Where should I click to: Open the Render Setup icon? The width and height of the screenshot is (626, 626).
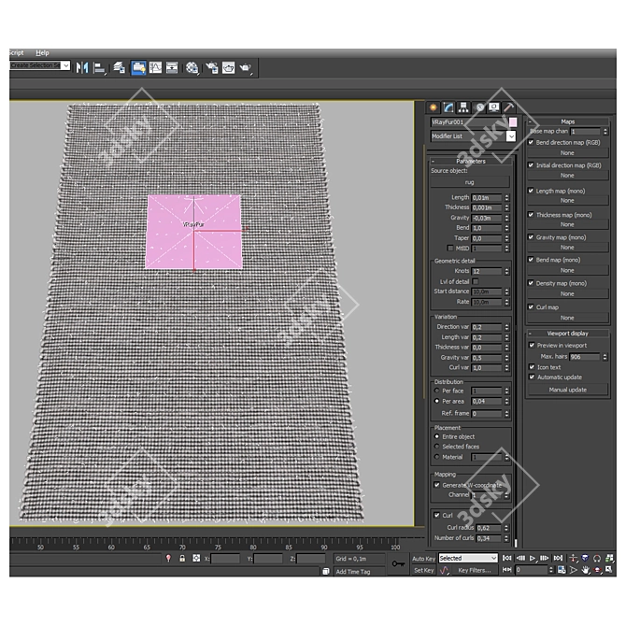211,67
